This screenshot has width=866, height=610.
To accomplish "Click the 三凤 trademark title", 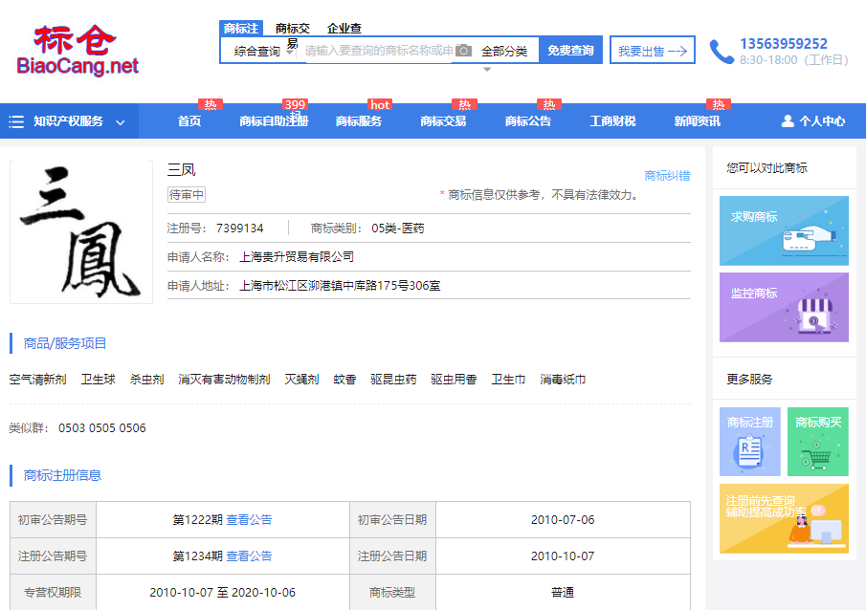I will tap(181, 170).
